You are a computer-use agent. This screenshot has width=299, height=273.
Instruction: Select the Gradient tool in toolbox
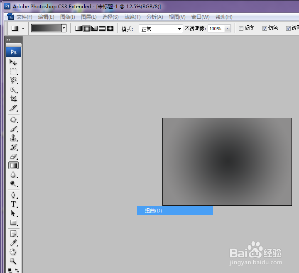point(13,166)
